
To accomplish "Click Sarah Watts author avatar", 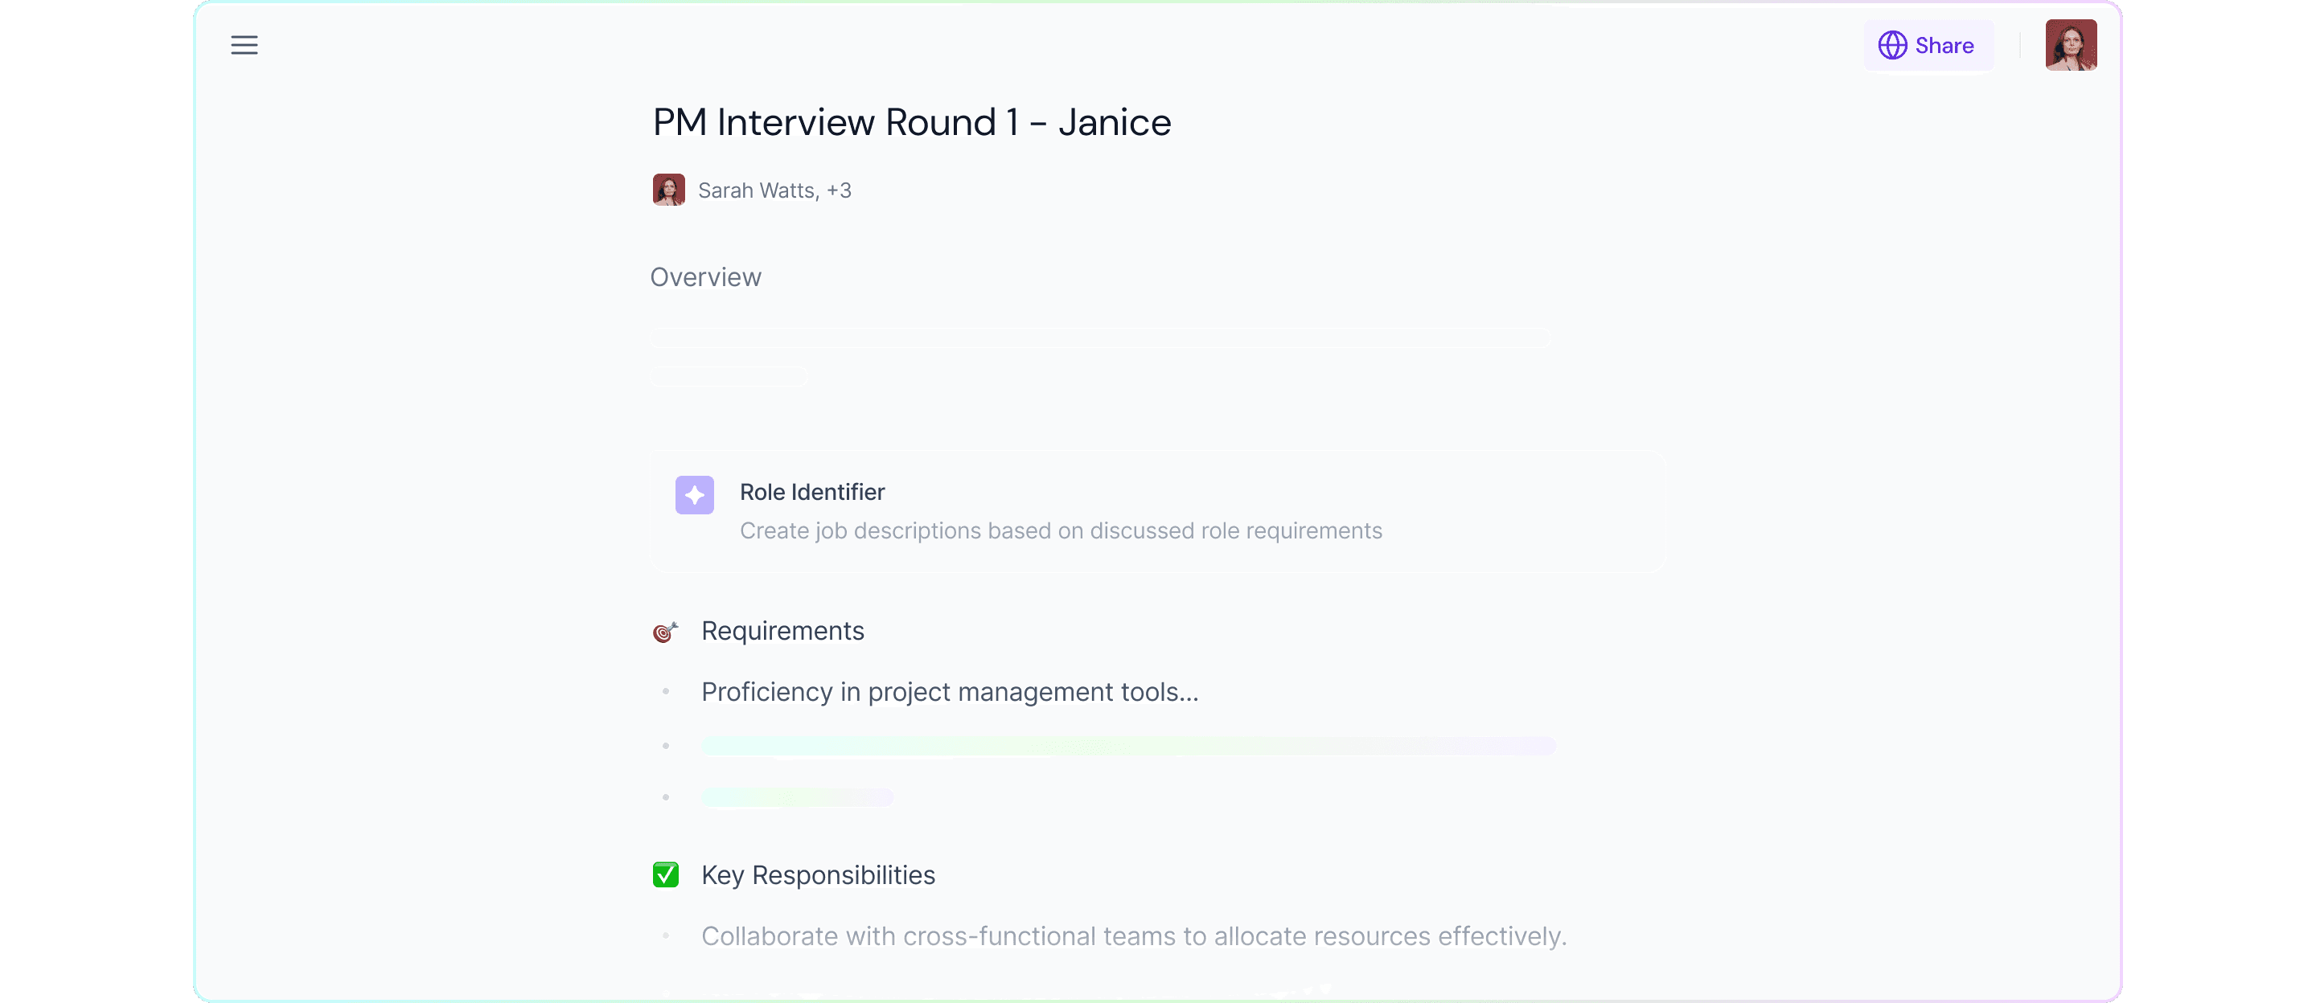I will click(x=668, y=190).
